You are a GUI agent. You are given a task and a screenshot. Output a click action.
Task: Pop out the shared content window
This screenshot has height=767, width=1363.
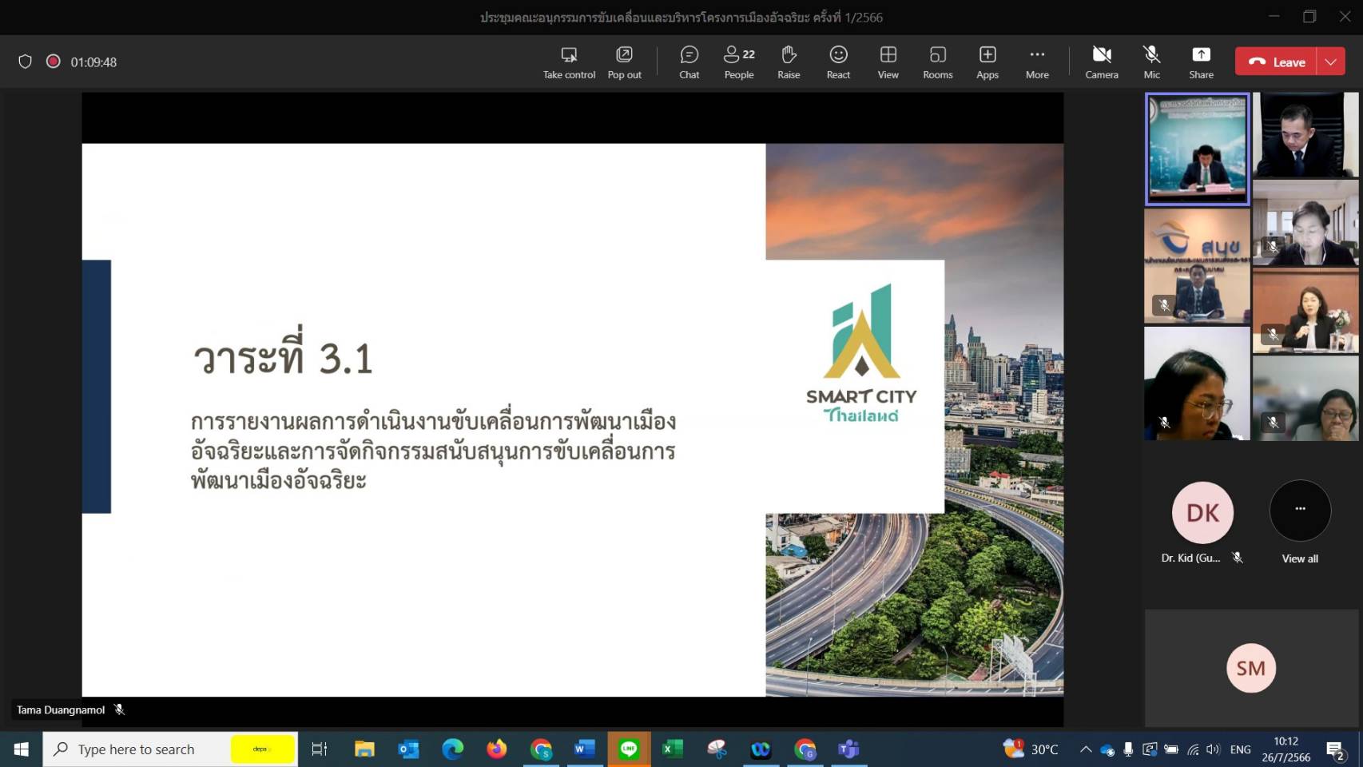(624, 62)
